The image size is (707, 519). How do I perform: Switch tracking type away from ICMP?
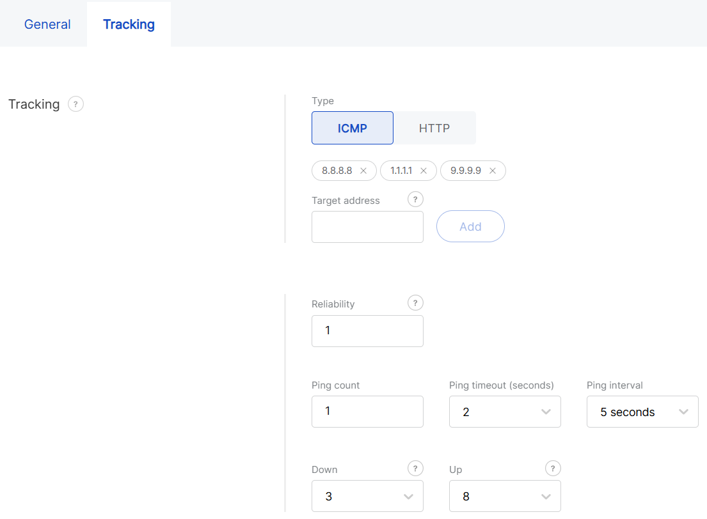pyautogui.click(x=434, y=128)
